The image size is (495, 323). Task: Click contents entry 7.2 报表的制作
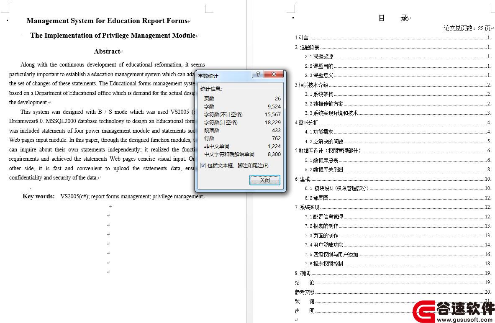(398, 226)
